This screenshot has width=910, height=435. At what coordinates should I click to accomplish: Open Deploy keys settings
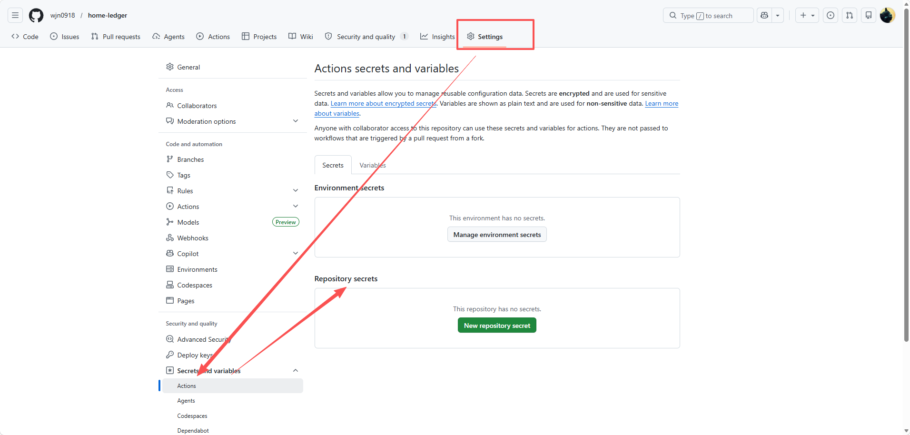tap(233, 355)
